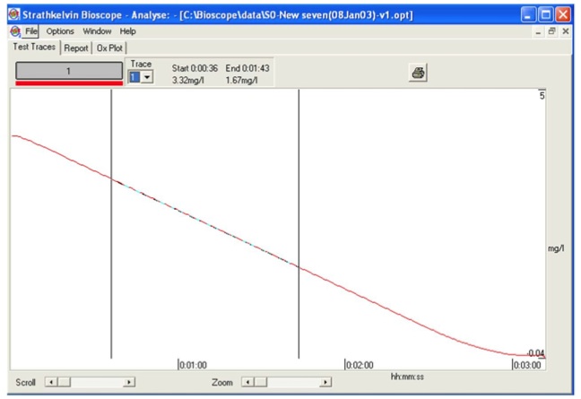Click the Zoom bar thumb
Screen dimensions: 581x399
261,382
